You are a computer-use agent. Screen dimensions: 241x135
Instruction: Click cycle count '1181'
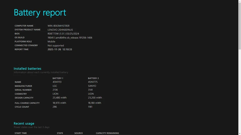point(90,107)
